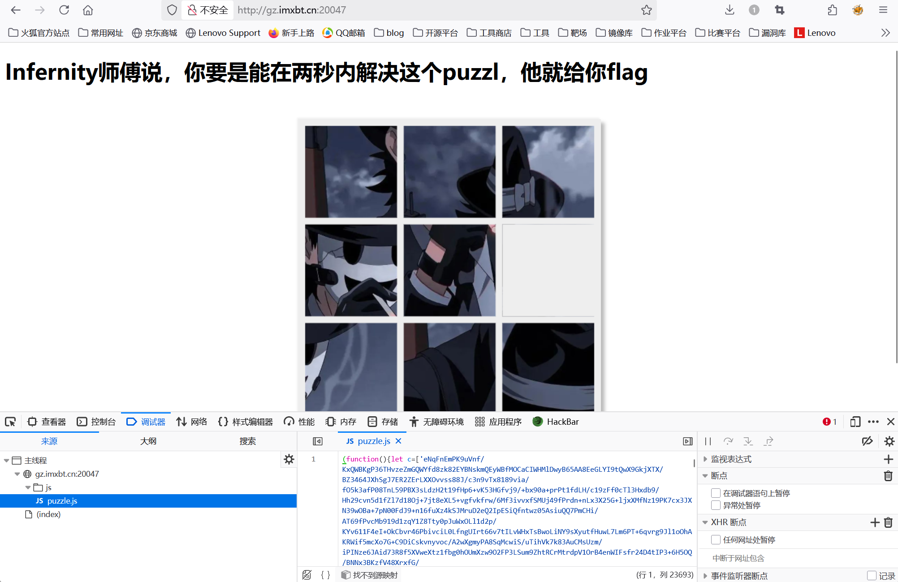
Task: Open the downloads panel
Action: (730, 10)
